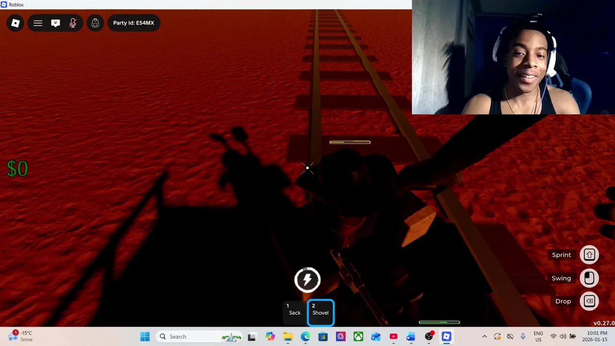Click the Drop label
This screenshot has width=615, height=346.
(x=563, y=301)
